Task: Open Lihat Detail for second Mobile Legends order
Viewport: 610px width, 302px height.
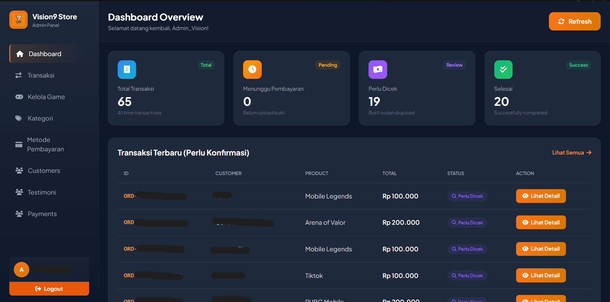Action: point(541,249)
